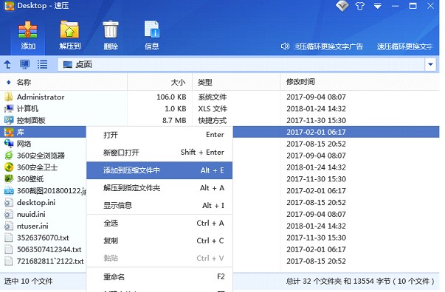Click the computer view icon beside up arrow
The height and width of the screenshot is (292, 445).
24,65
